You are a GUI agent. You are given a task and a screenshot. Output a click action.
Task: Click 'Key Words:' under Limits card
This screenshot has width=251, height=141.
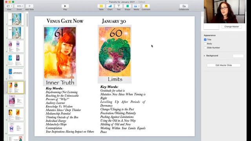pyautogui.click(x=109, y=87)
